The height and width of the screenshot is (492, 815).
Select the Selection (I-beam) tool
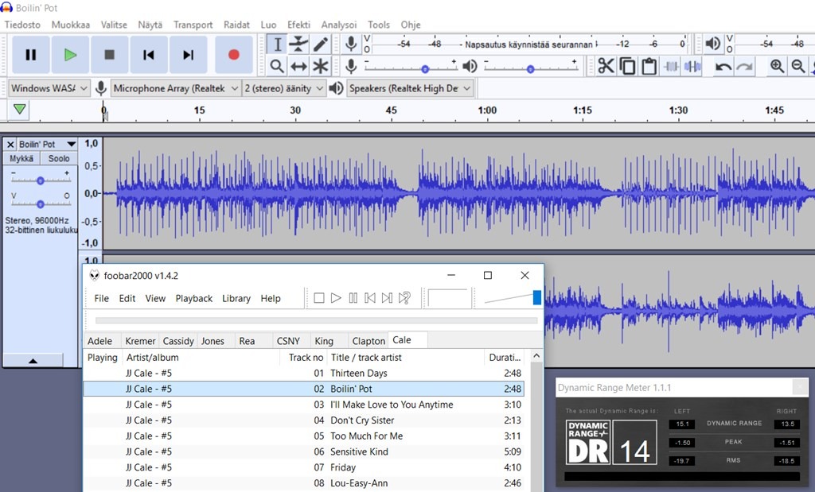(x=277, y=45)
